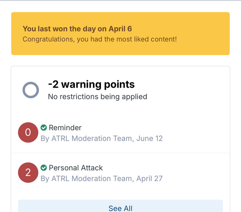Click the gray warning points circle icon

(x=31, y=90)
